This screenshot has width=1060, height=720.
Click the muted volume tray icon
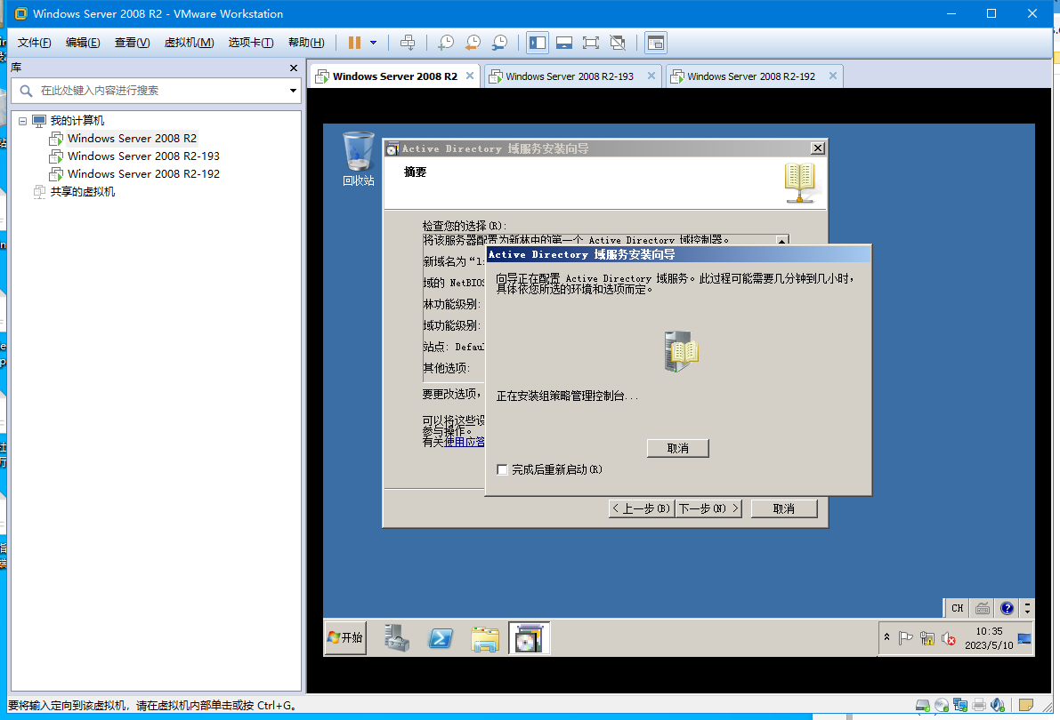click(948, 638)
